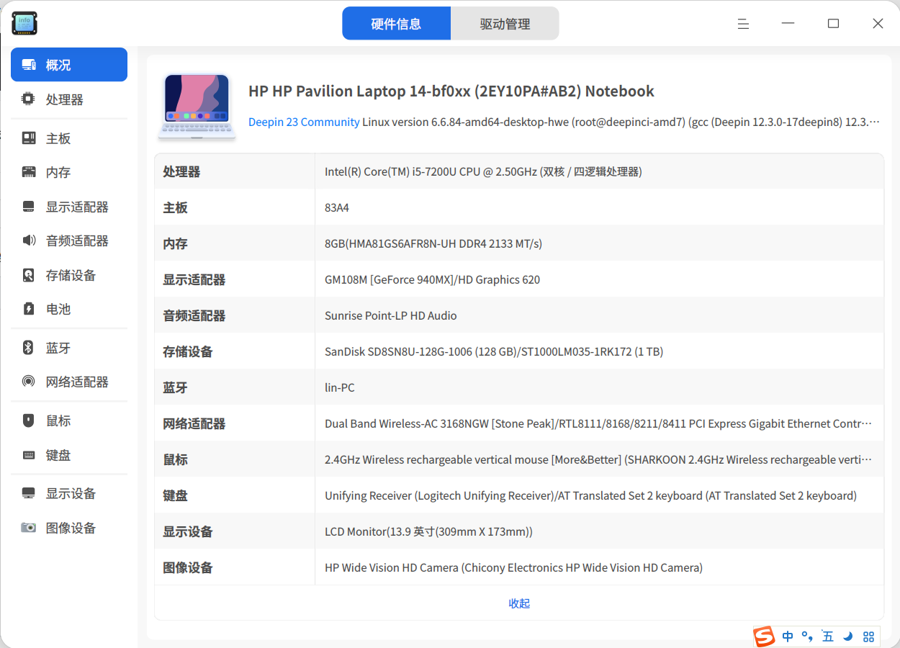Click the lin-PC Bluetooth value
900x648 pixels.
tap(340, 387)
